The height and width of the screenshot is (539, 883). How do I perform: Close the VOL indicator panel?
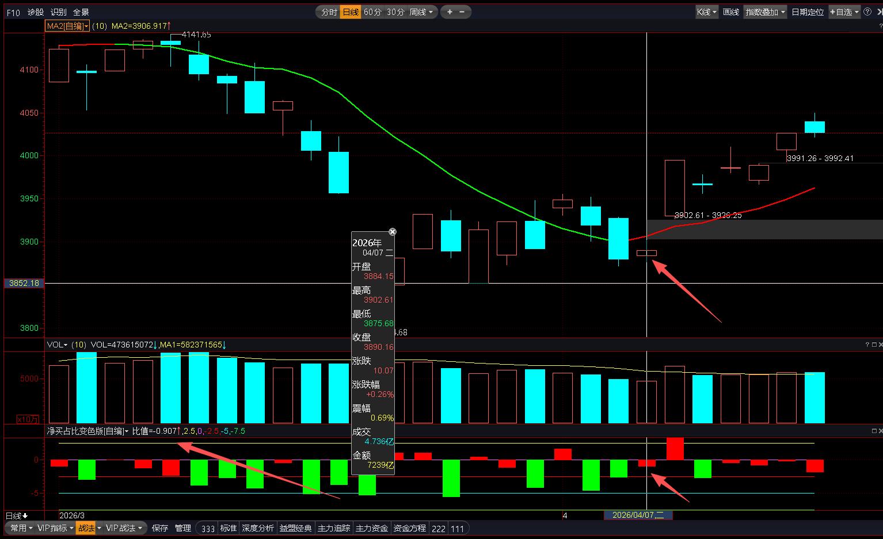point(880,345)
